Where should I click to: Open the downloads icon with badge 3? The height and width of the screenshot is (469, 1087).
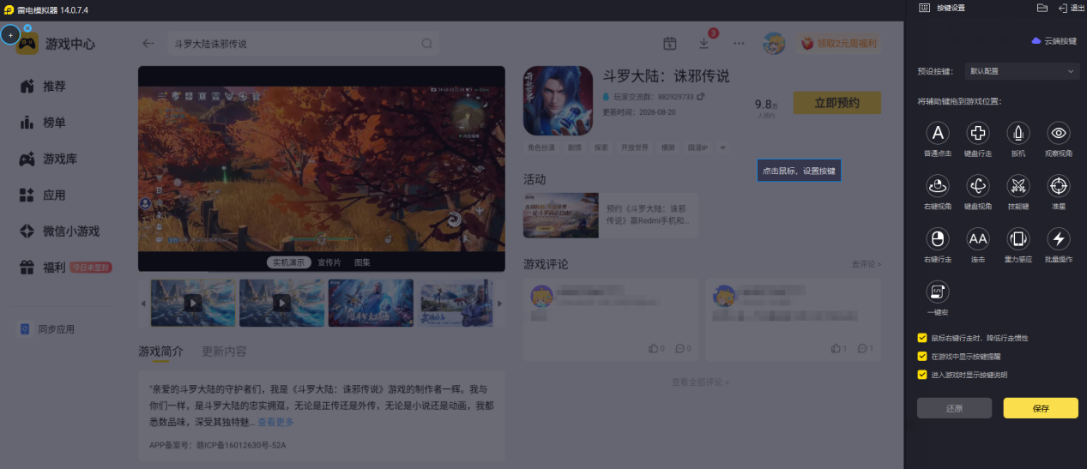[704, 43]
